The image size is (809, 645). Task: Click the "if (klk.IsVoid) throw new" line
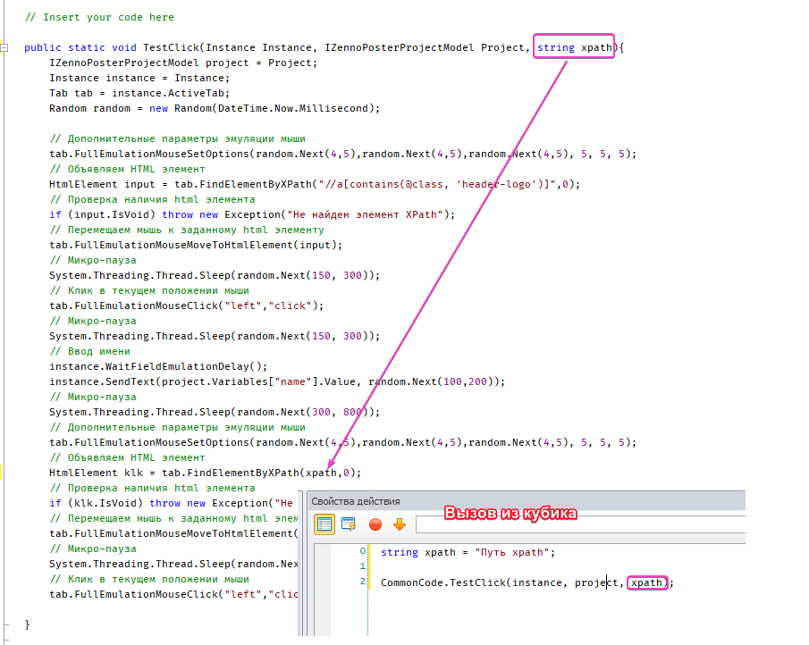pyautogui.click(x=171, y=503)
